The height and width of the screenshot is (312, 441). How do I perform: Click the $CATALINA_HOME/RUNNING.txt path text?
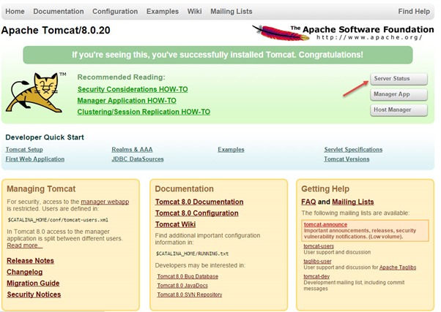click(193, 254)
